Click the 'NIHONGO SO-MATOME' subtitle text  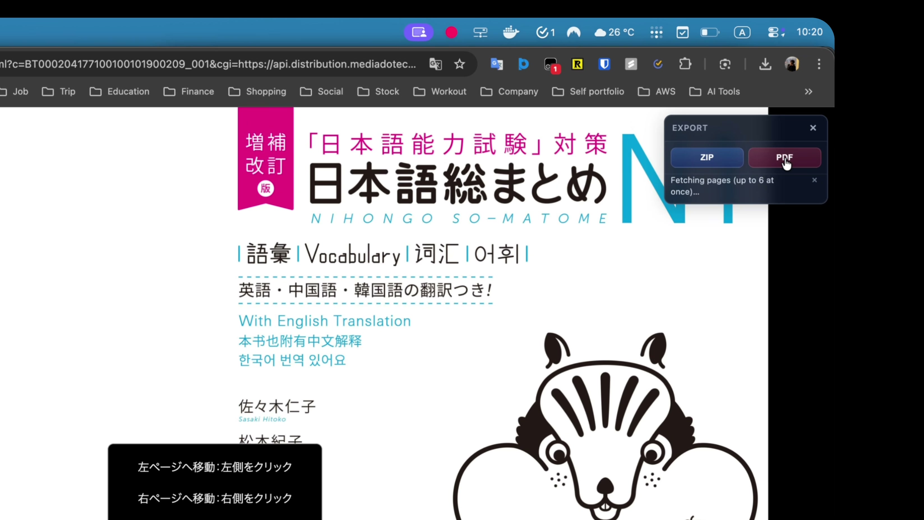[459, 218]
